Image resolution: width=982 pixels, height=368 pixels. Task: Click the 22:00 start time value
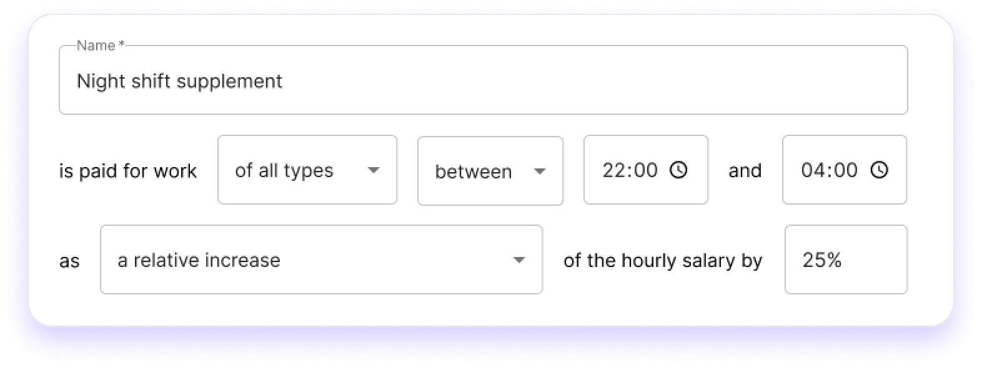pos(630,170)
